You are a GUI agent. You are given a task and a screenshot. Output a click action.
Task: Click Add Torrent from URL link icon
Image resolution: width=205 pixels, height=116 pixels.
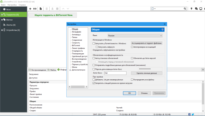[x=35, y=9]
